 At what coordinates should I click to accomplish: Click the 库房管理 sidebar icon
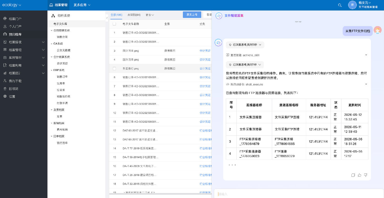point(5,58)
